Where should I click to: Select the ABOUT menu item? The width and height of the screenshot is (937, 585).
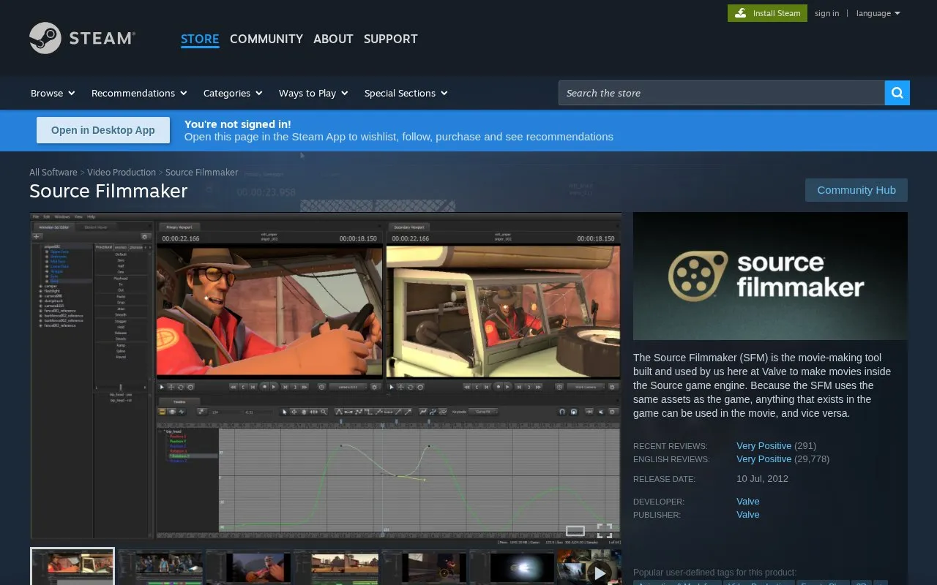333,39
